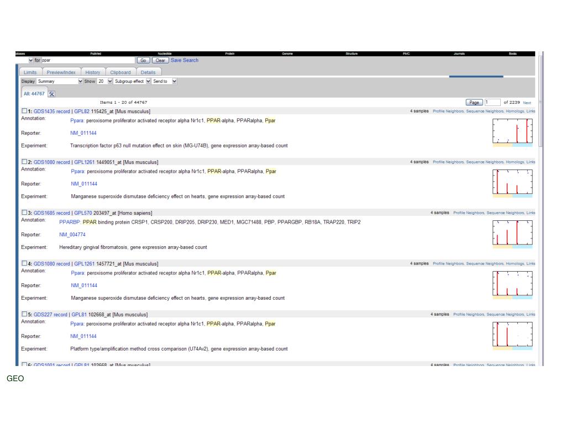Open the expression profile chart for result 5
The height and width of the screenshot is (424, 566).
512,336
